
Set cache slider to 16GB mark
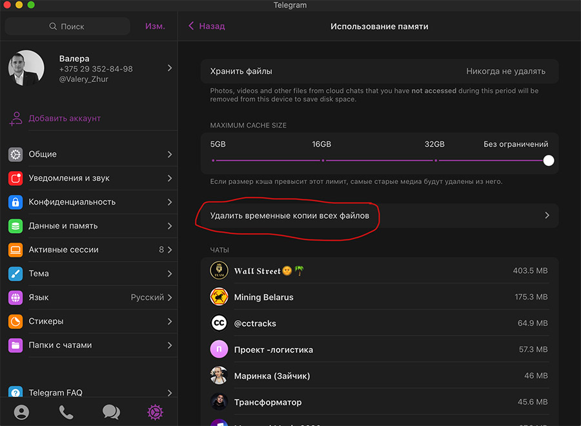point(323,161)
